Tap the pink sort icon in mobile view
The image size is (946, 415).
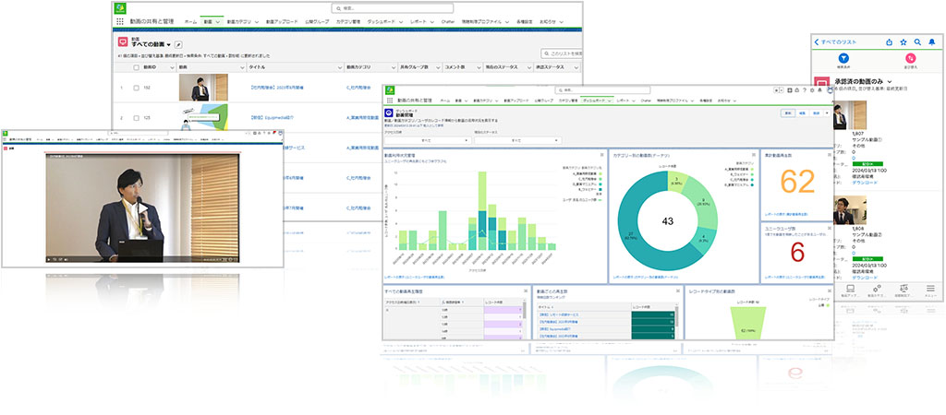tap(910, 58)
